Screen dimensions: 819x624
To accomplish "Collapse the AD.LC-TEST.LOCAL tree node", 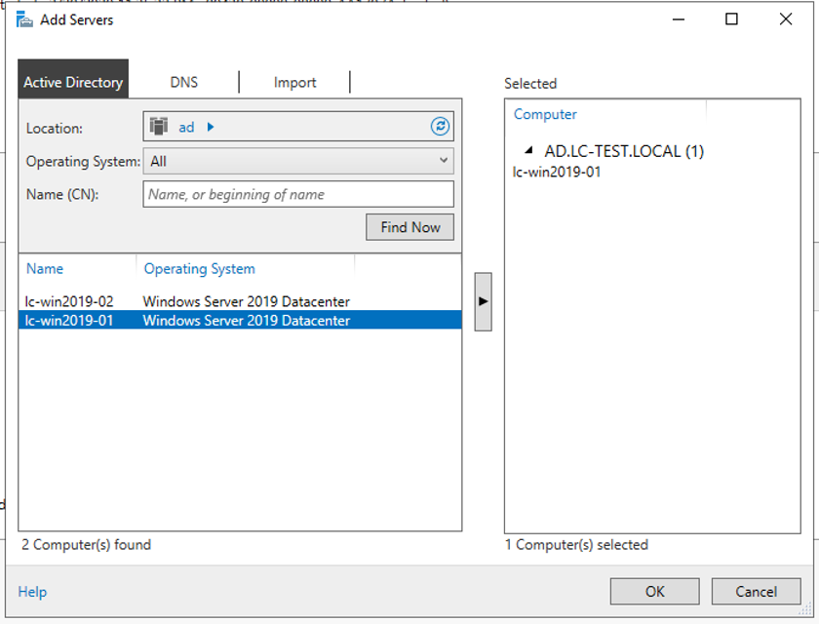I will [x=528, y=151].
